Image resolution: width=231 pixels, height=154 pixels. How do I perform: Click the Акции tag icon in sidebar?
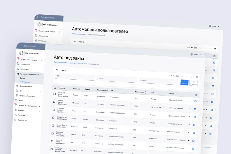point(16,100)
